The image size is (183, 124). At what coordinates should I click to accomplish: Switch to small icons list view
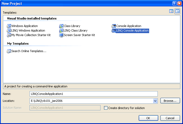177,11
